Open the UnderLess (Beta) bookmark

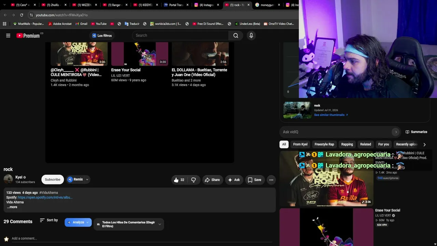click(248, 24)
